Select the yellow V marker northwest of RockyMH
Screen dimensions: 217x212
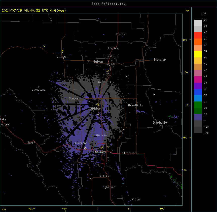pyautogui.click(x=44, y=46)
